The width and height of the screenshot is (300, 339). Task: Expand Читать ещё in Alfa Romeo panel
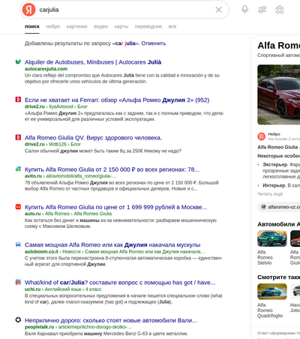(x=270, y=194)
